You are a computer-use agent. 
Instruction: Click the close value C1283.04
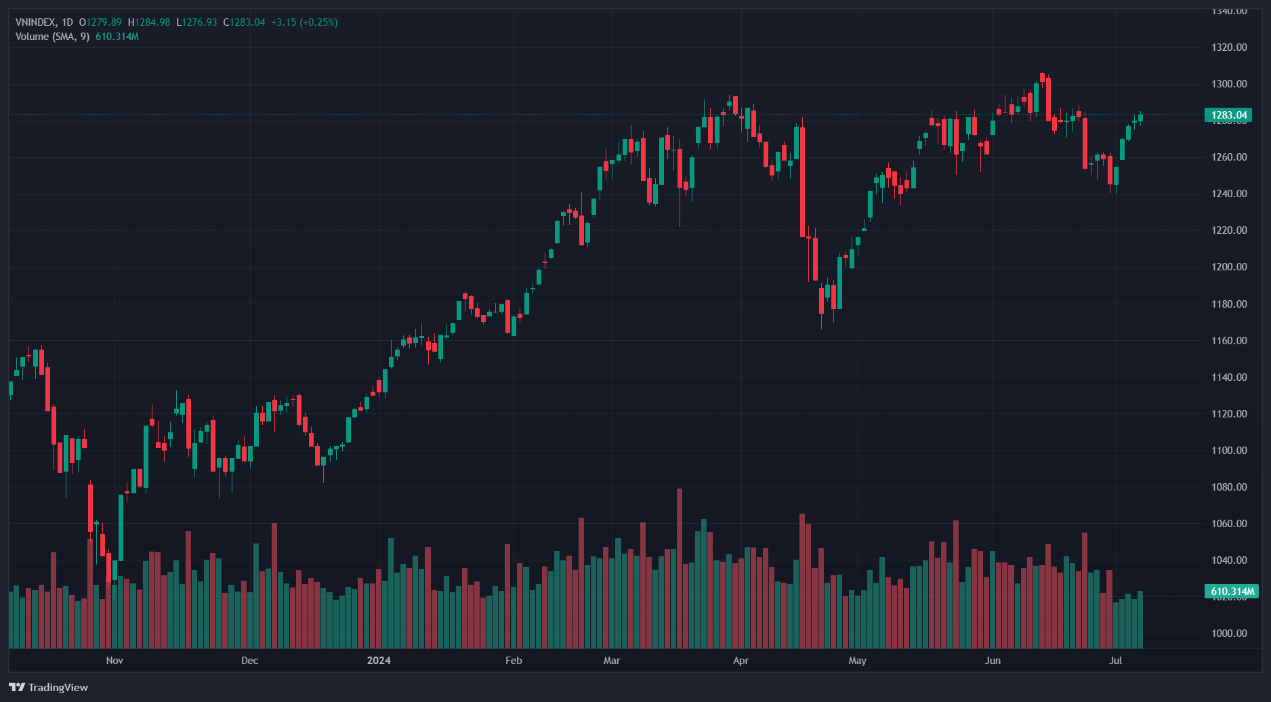click(x=244, y=22)
